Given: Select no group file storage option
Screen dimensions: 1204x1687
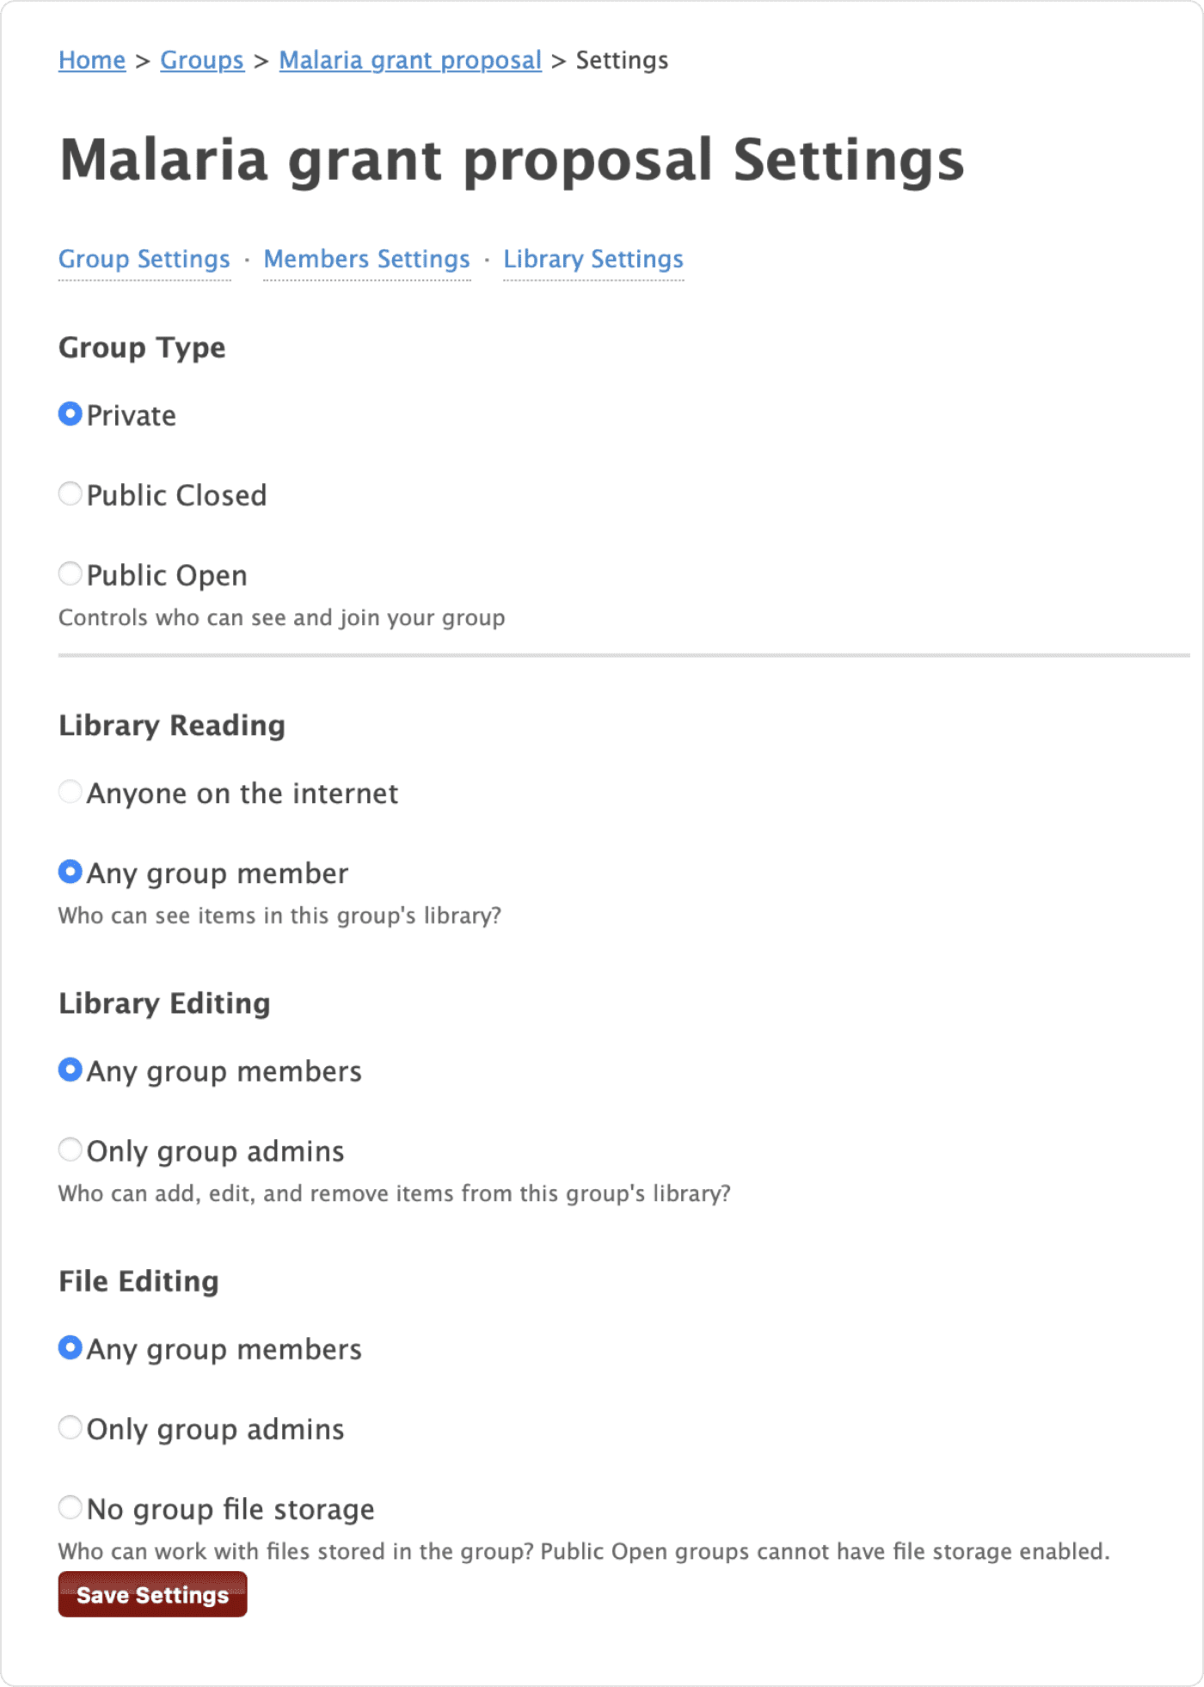Looking at the screenshot, I should (70, 1507).
